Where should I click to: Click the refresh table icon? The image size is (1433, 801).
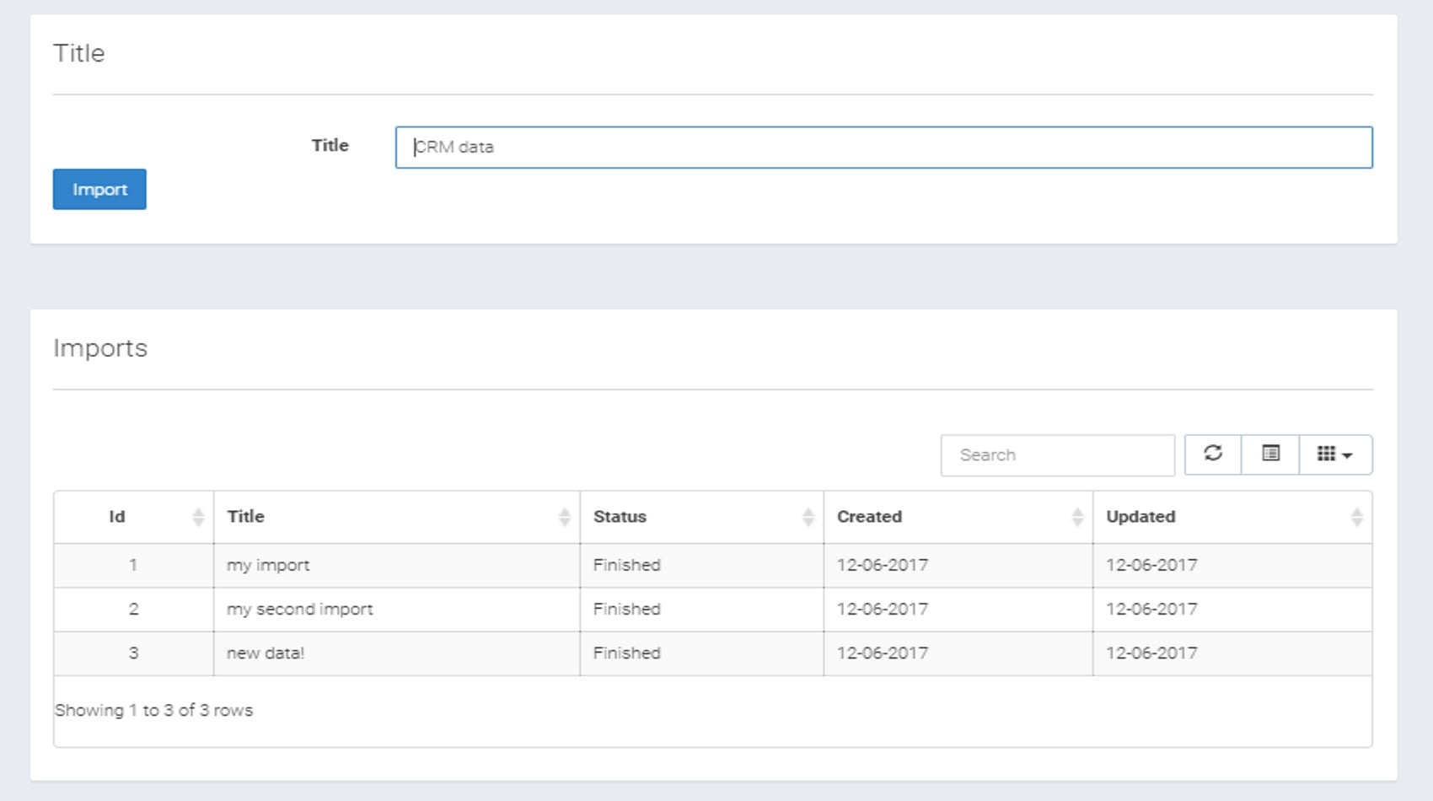coord(1212,454)
